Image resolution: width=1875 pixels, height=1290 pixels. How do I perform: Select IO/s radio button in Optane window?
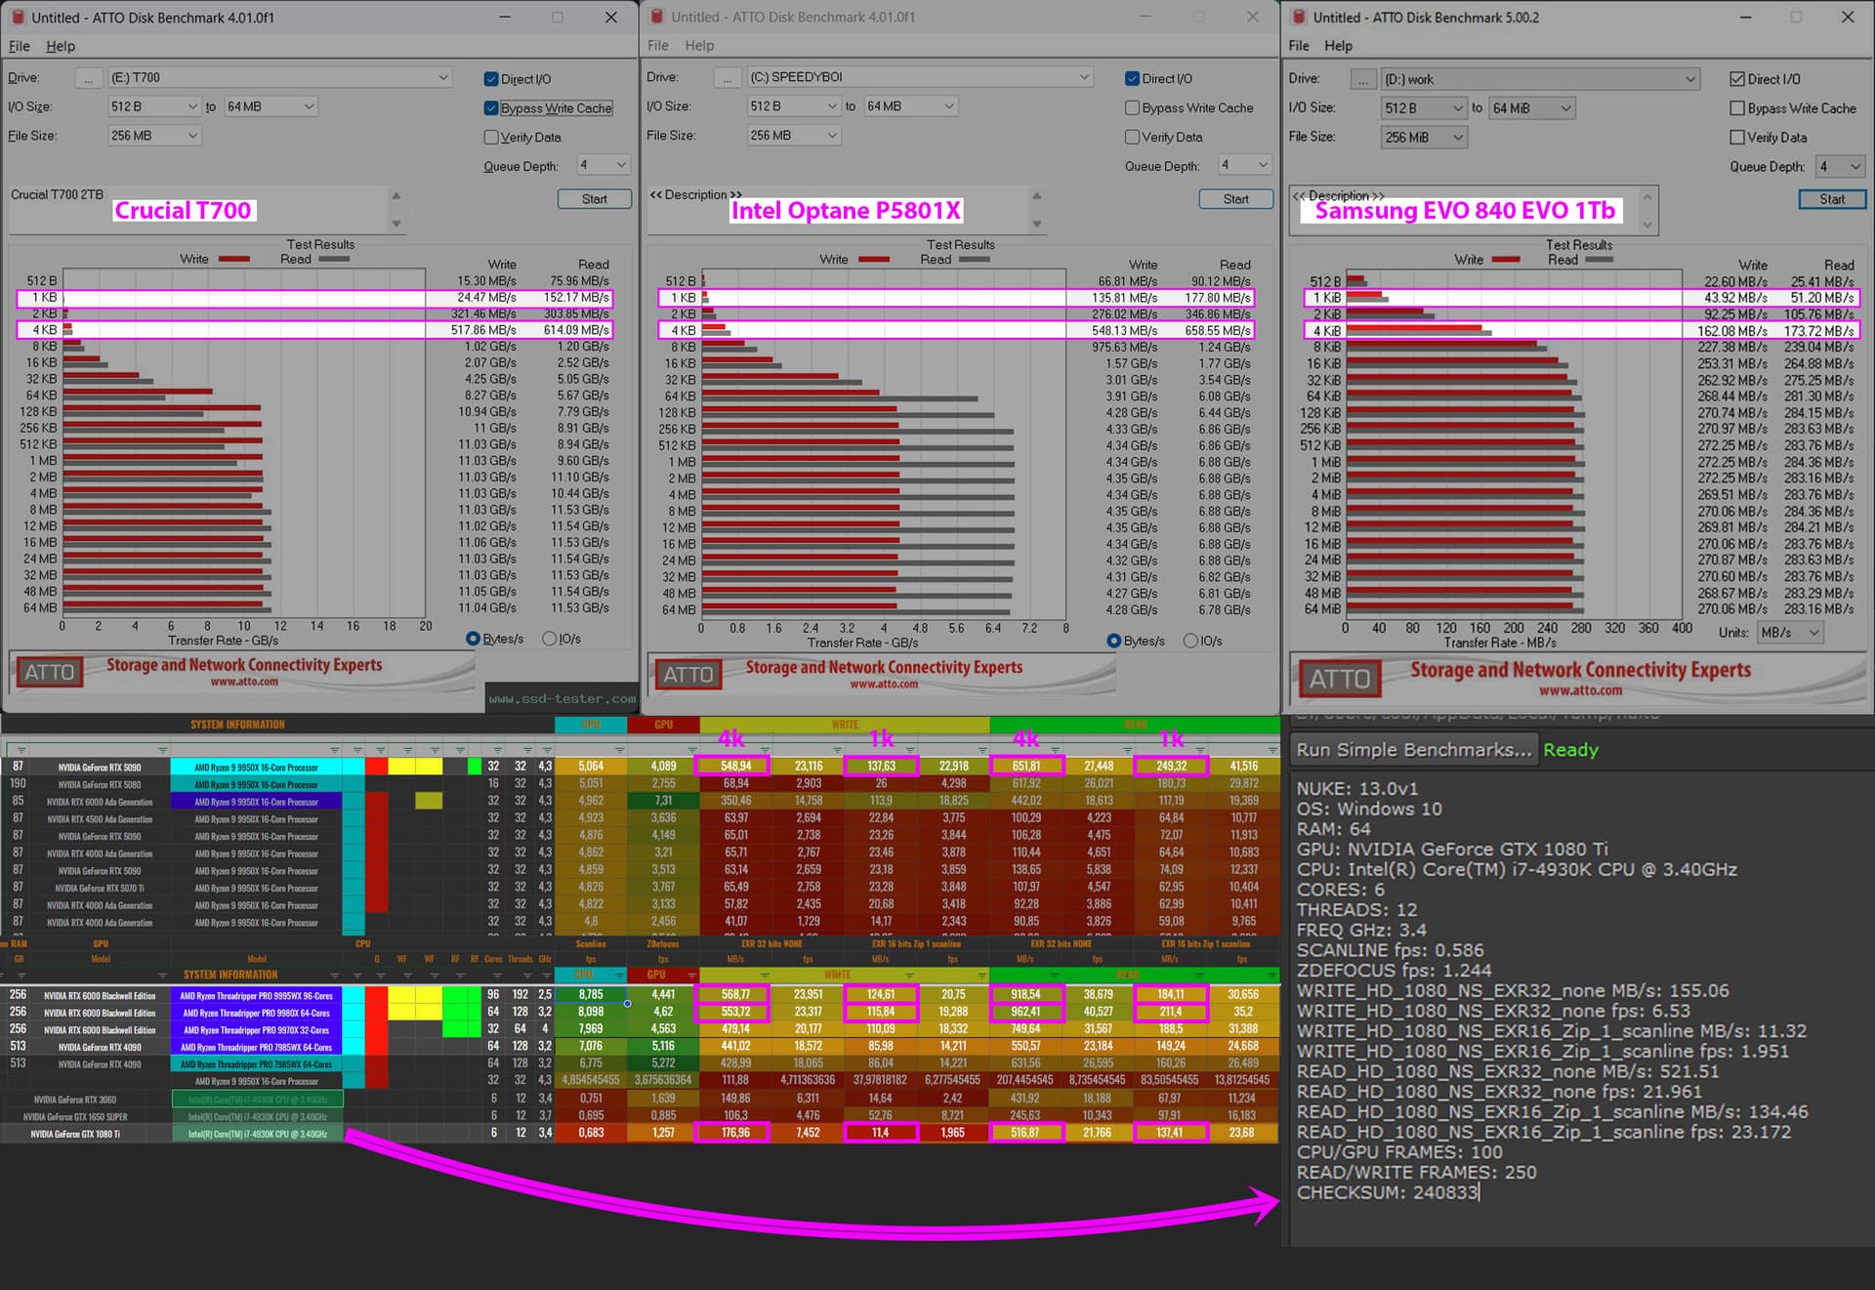pyautogui.click(x=1190, y=641)
